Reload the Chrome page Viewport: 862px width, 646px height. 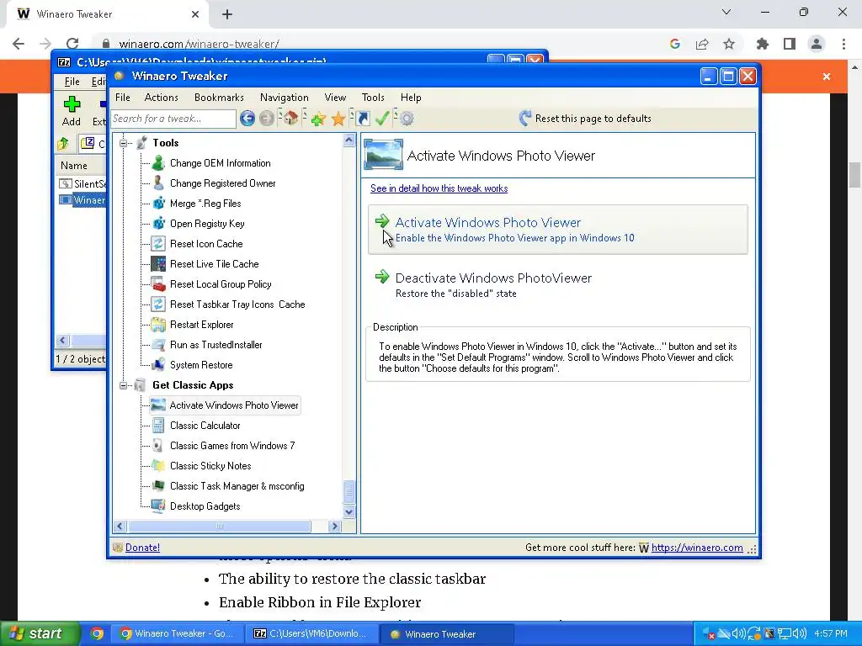click(72, 44)
